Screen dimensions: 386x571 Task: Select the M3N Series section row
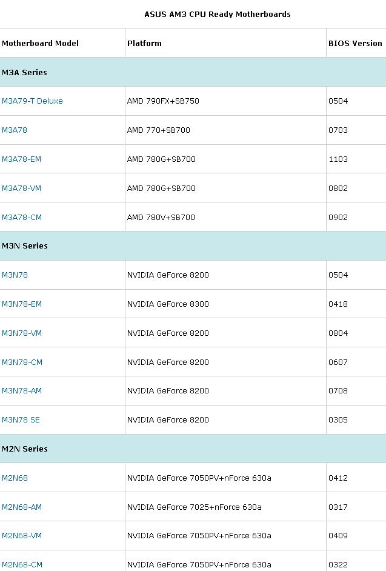click(x=193, y=246)
